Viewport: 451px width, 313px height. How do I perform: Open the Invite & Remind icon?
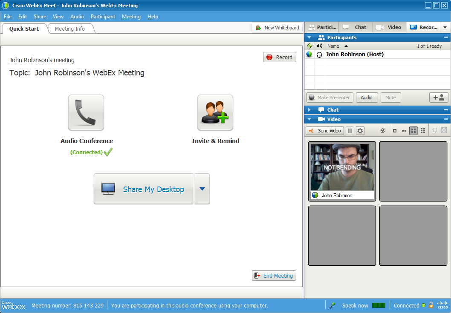point(215,112)
